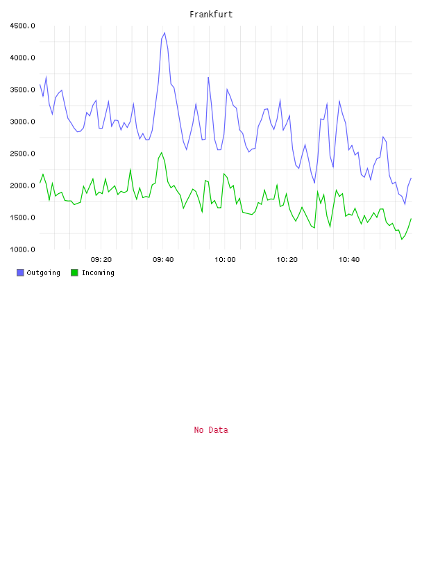Select the Outgoing legend label

(x=43, y=272)
